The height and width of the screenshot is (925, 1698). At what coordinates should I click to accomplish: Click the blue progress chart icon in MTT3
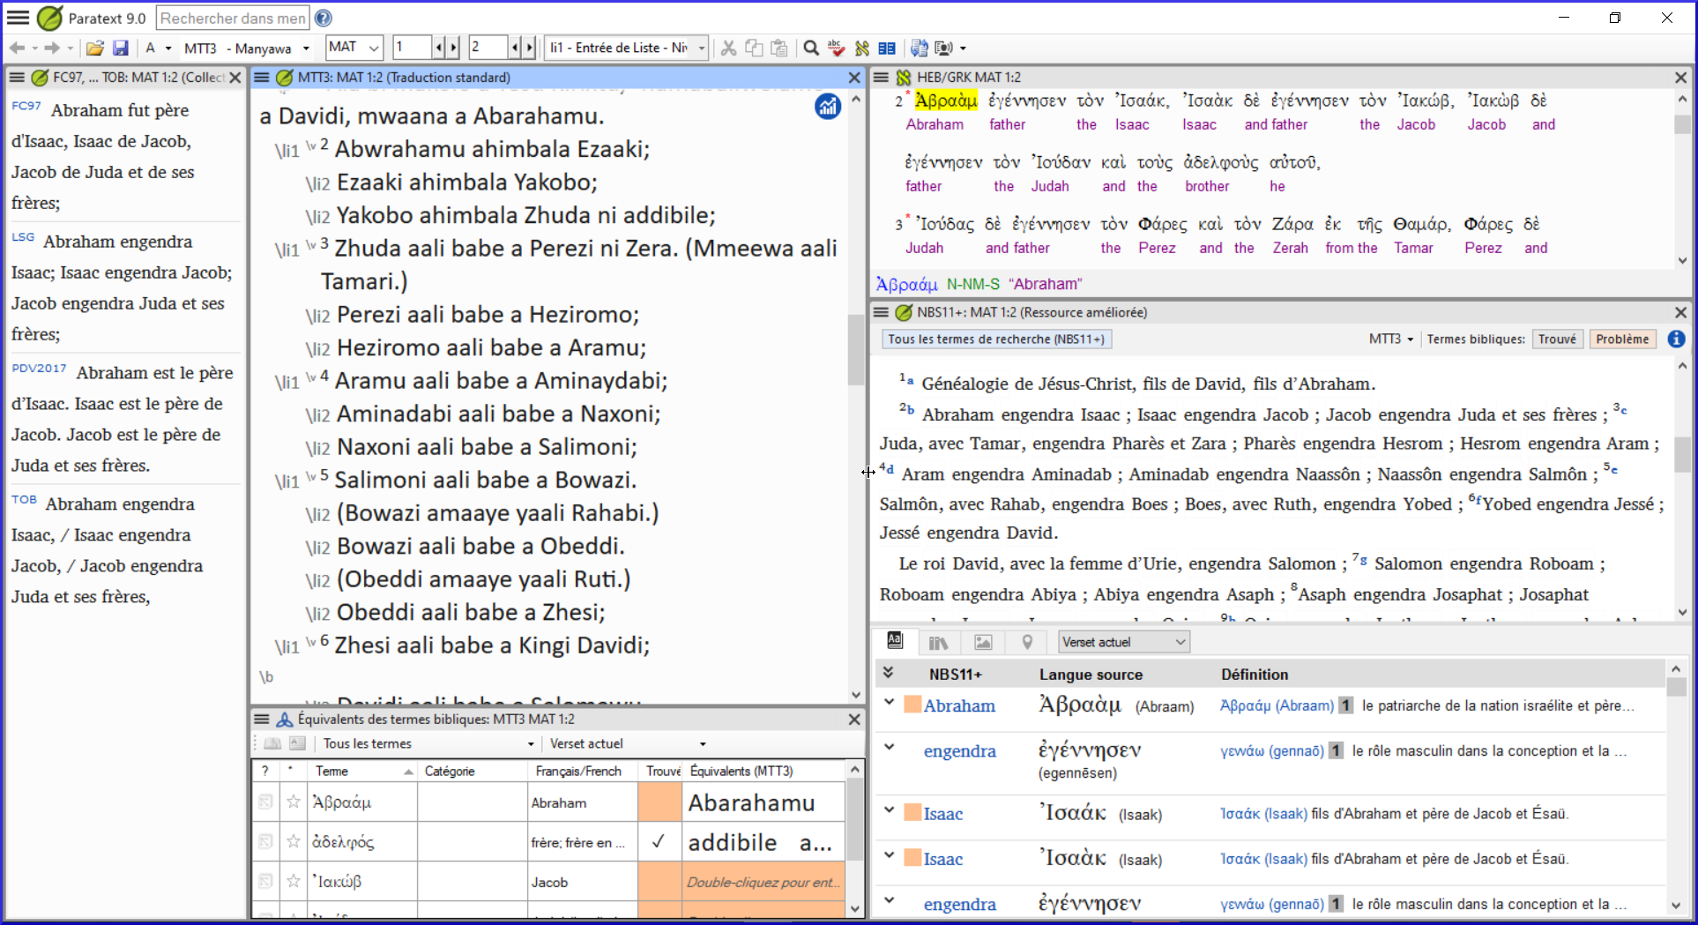(x=828, y=107)
